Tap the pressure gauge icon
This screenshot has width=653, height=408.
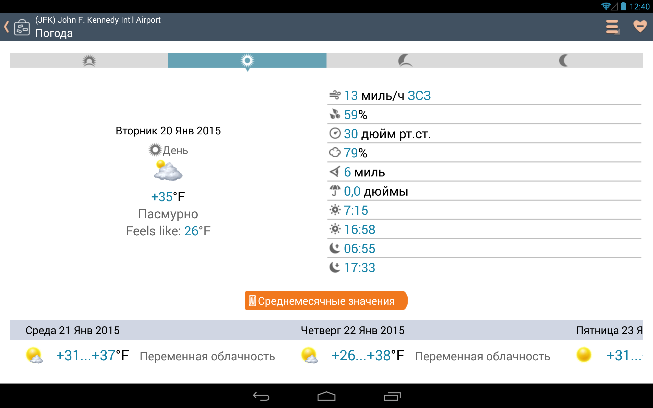click(335, 134)
